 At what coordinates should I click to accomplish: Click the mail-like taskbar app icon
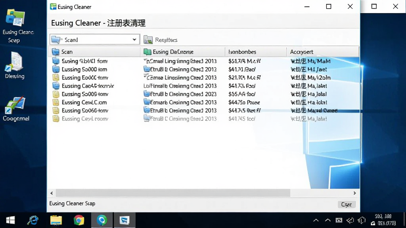124,220
